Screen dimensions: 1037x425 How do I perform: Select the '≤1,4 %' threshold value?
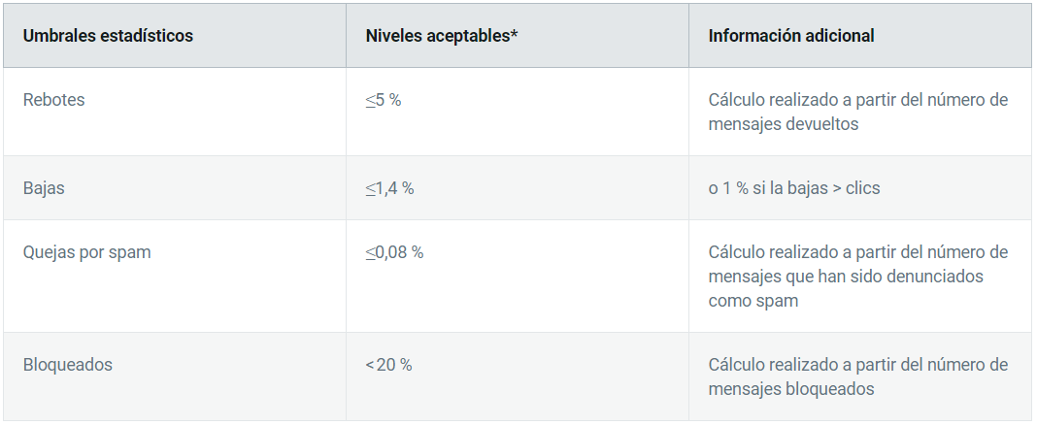coord(389,187)
